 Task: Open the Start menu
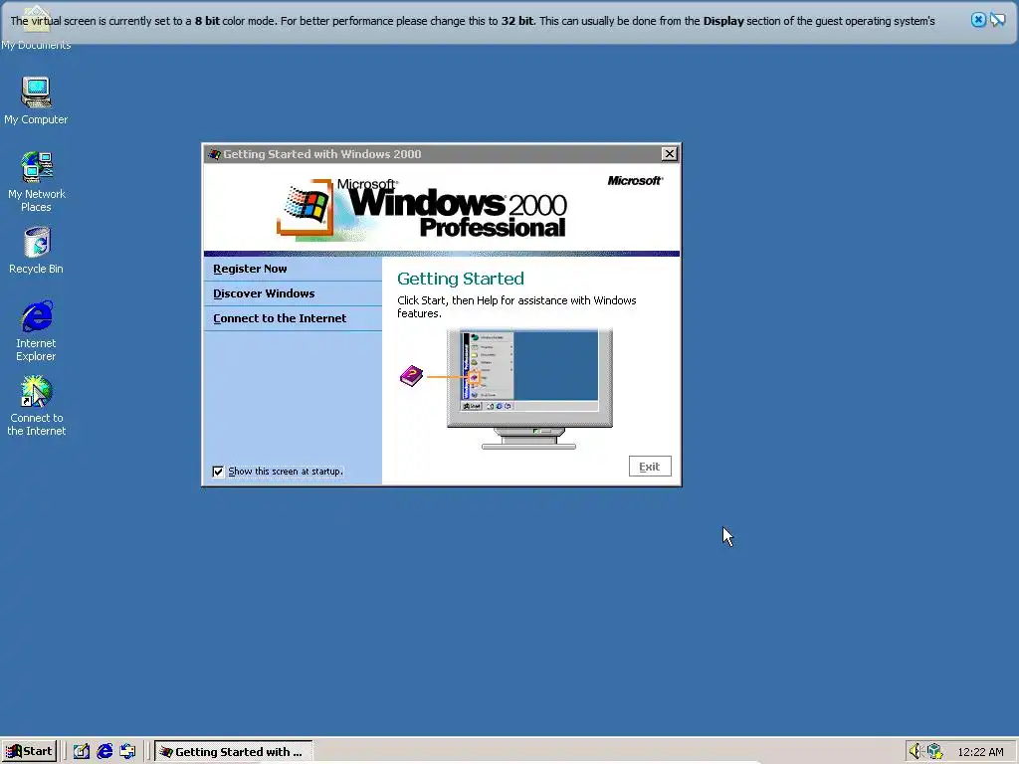29,751
